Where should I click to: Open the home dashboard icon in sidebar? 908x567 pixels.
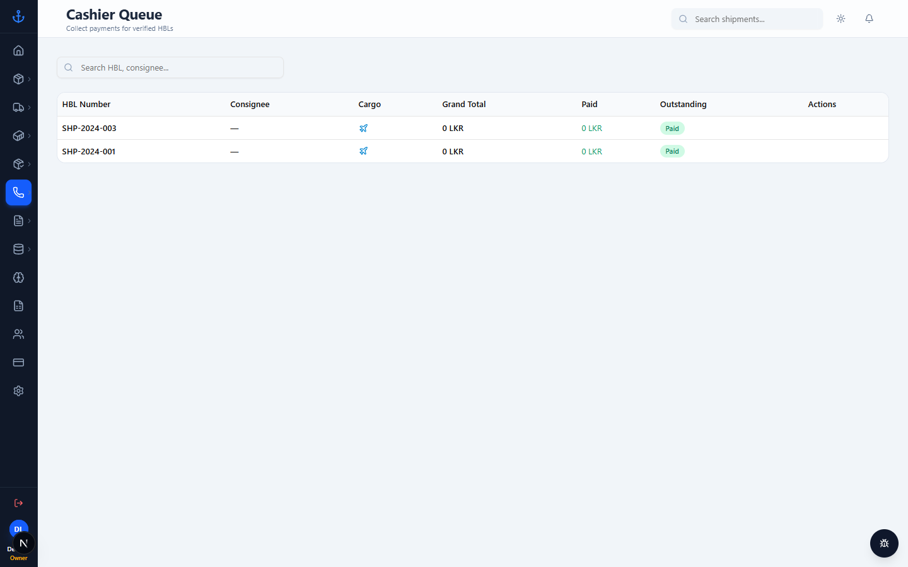[x=18, y=50]
